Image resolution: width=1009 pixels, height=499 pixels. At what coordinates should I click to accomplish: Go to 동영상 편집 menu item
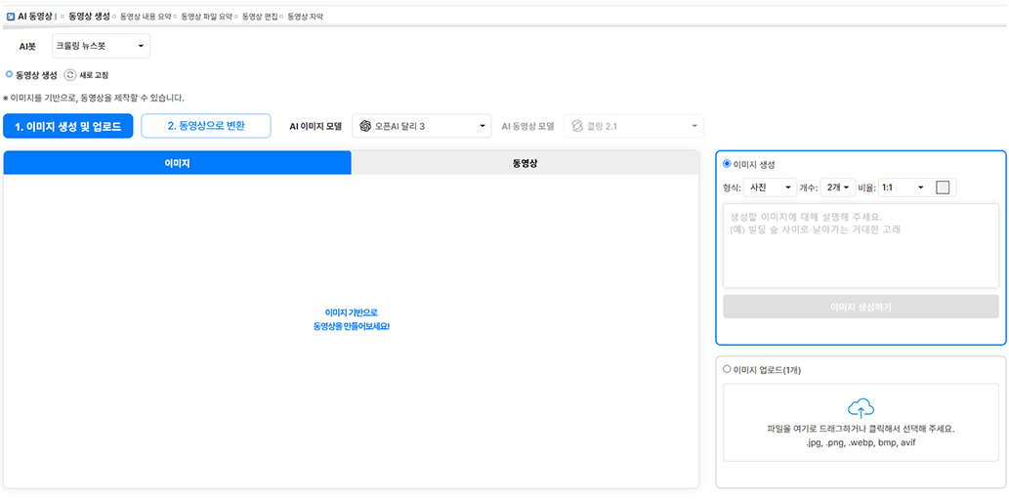click(x=259, y=17)
